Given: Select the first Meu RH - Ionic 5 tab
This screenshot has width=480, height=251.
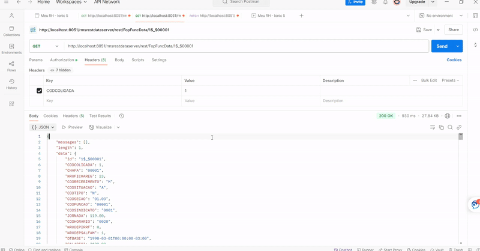Looking at the screenshot, I should coord(52,16).
